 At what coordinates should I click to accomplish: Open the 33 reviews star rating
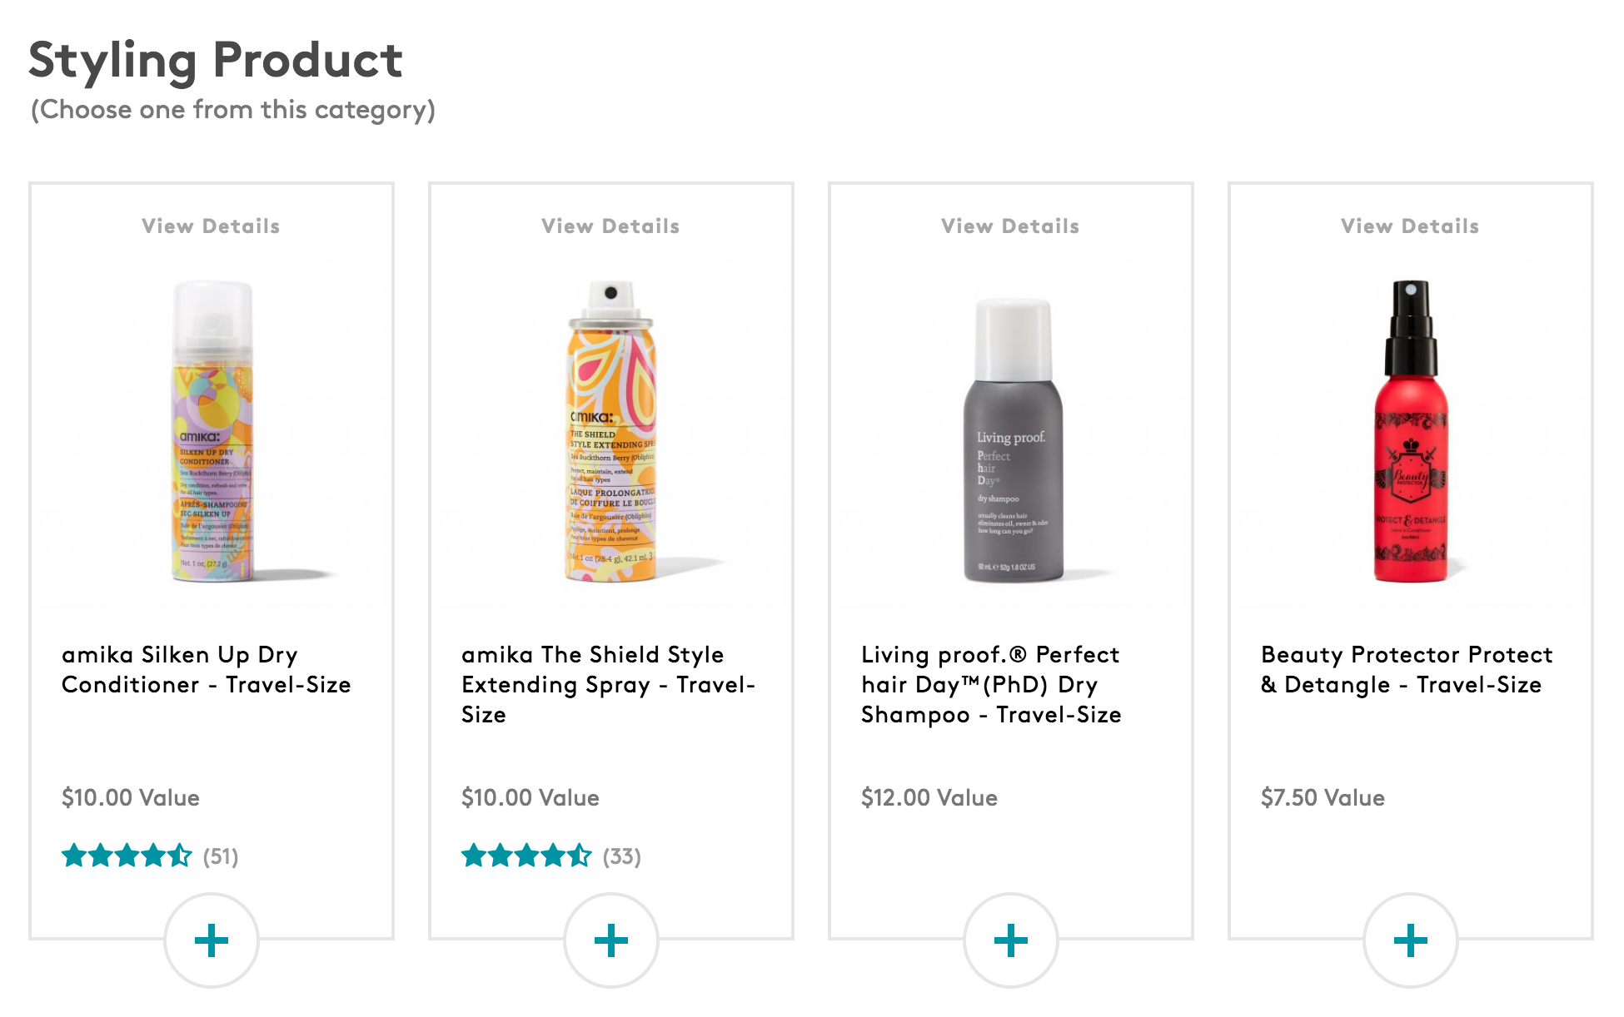click(551, 856)
